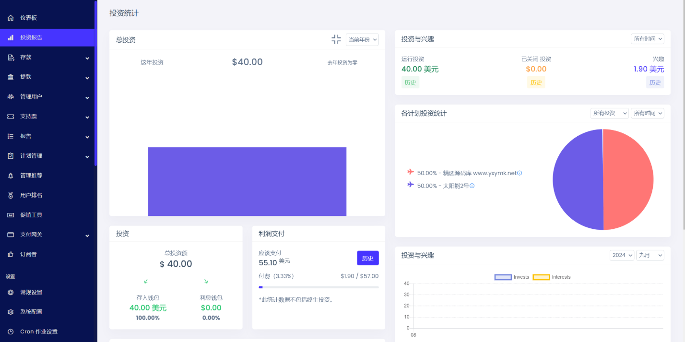685x342 pixels.
Task: Click the credit card icon beside 支付网关
Action: 11,235
